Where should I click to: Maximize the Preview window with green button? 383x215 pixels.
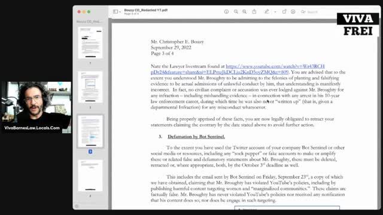pos(89,12)
